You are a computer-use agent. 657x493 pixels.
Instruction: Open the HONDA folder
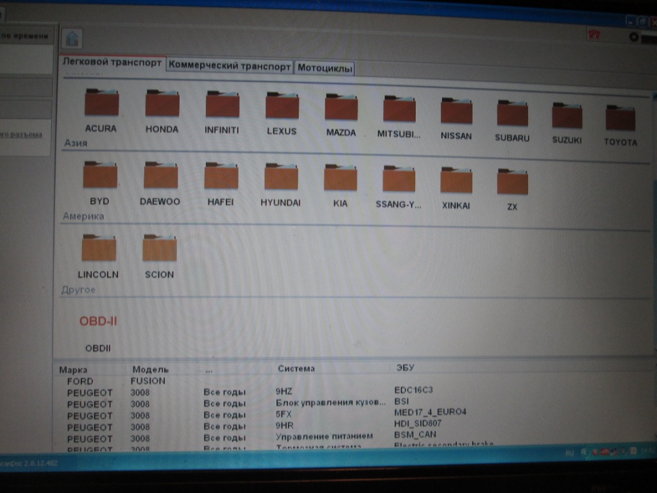point(162,112)
